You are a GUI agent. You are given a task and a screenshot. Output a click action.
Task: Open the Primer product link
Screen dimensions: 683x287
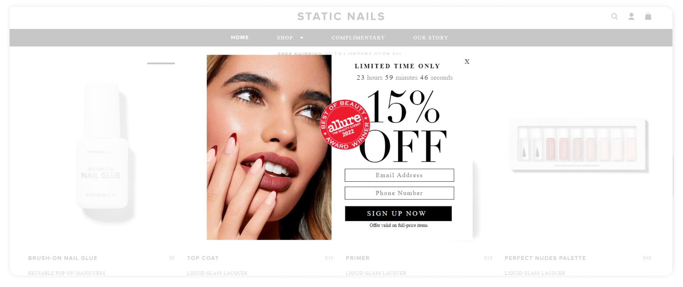point(357,258)
